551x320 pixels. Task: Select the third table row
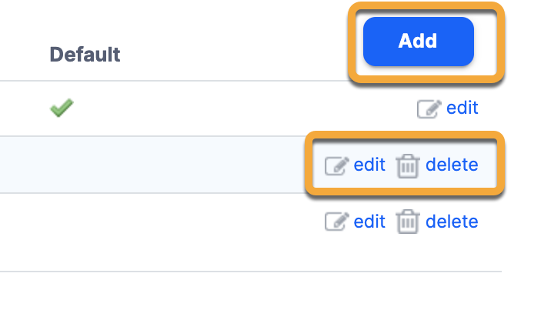(x=192, y=222)
